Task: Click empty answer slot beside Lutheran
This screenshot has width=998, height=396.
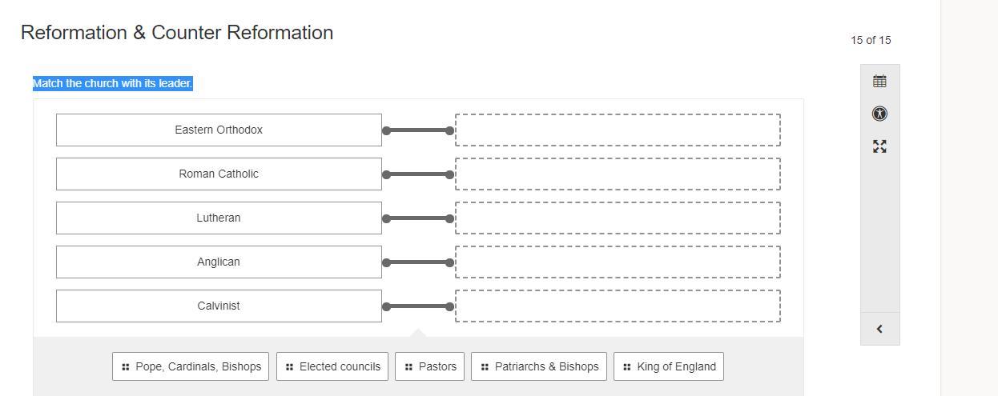Action: [618, 218]
